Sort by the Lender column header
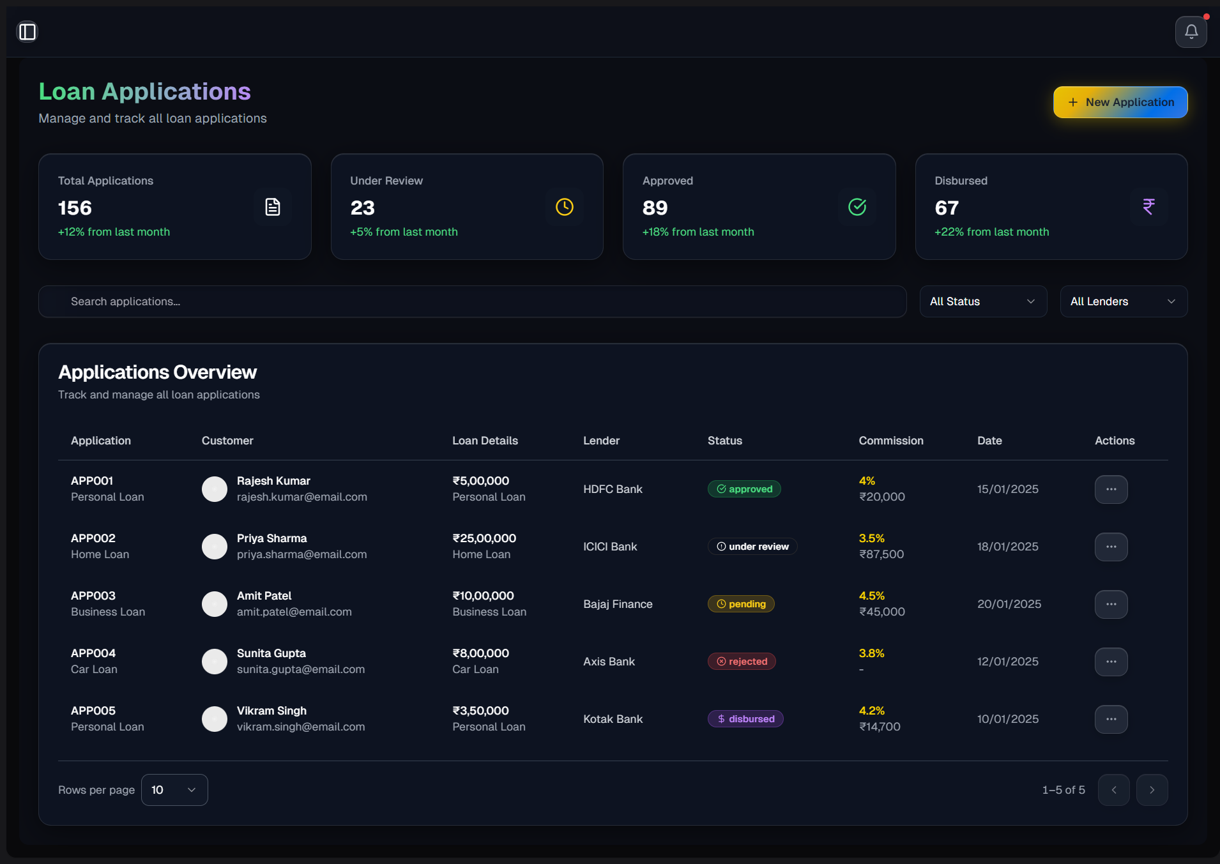The height and width of the screenshot is (864, 1220). click(x=602, y=441)
